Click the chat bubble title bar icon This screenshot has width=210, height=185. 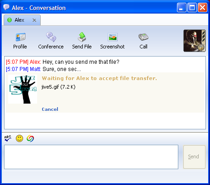[6, 7]
